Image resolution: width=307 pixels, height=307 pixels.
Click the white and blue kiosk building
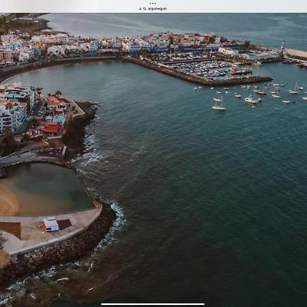point(50,224)
